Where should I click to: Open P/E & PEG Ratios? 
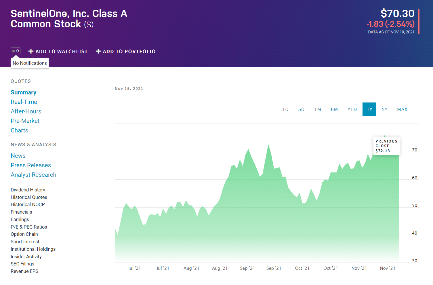click(29, 227)
